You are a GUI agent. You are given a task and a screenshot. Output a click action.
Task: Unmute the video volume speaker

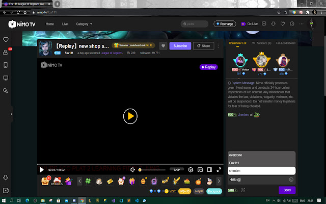pos(132,170)
